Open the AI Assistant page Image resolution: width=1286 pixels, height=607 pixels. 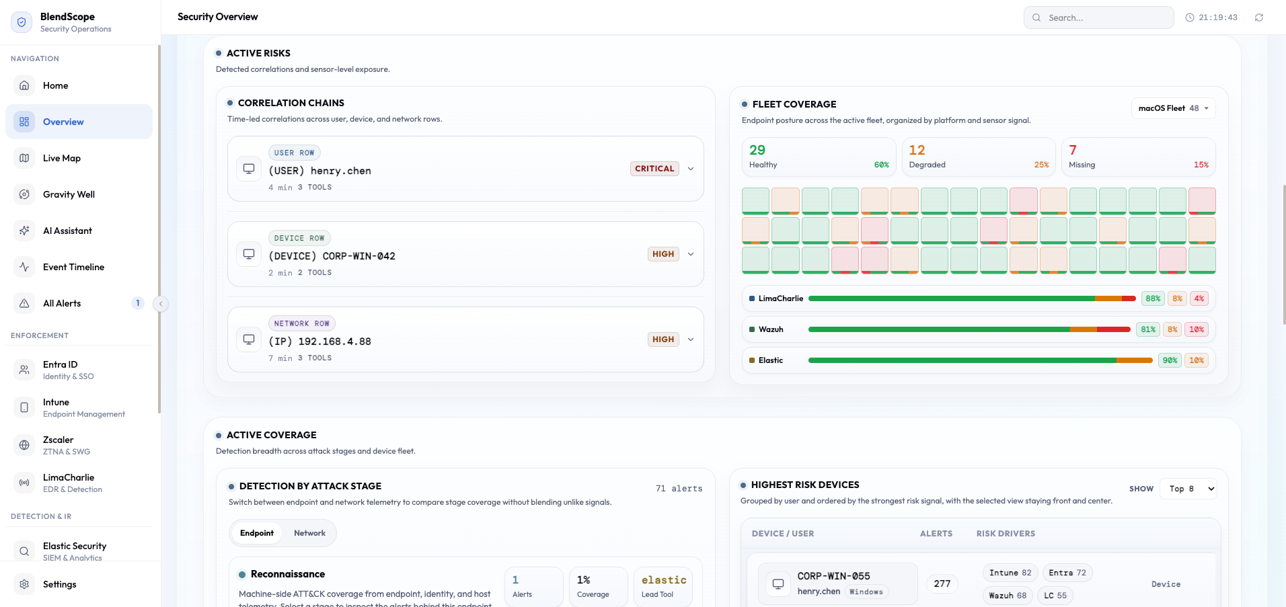[79, 231]
